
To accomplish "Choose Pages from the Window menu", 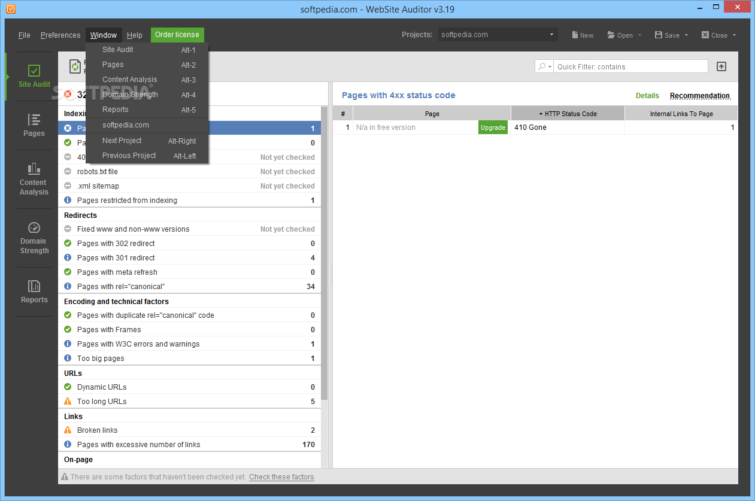I will (147, 65).
